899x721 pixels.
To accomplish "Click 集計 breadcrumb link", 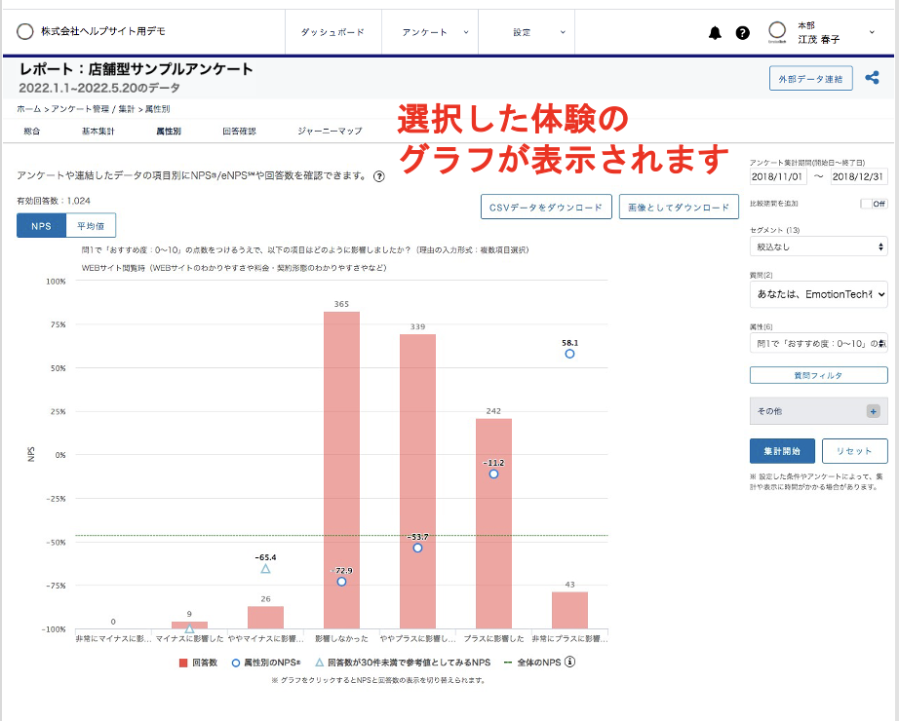I will pos(126,109).
